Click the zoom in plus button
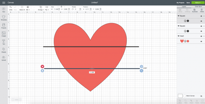 coord(20,100)
